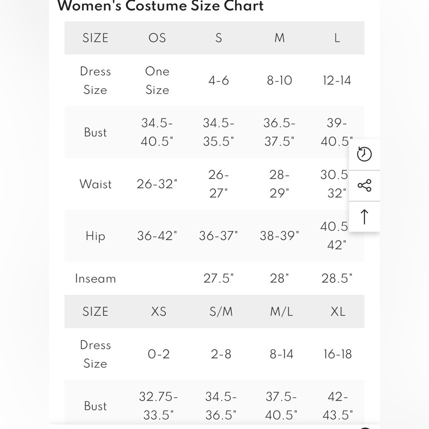Select the OS size column header

click(x=157, y=38)
